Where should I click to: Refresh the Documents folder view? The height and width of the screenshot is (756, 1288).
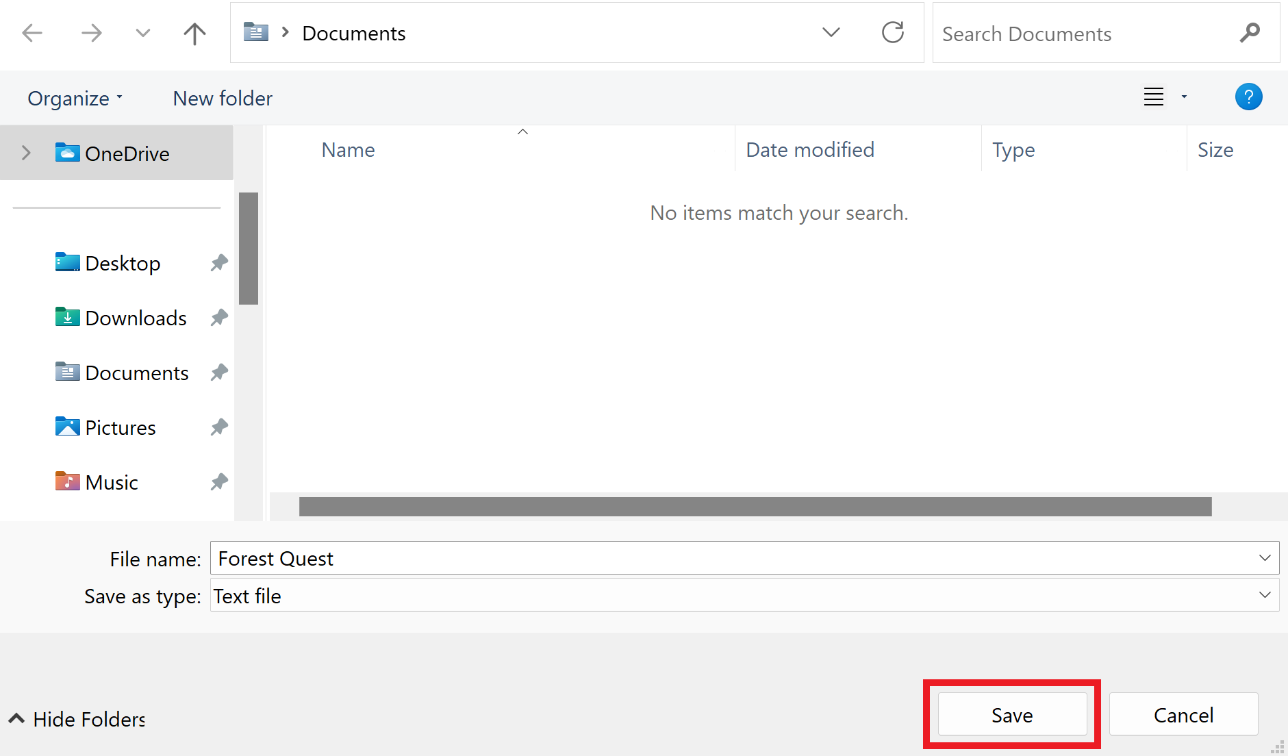click(x=893, y=32)
